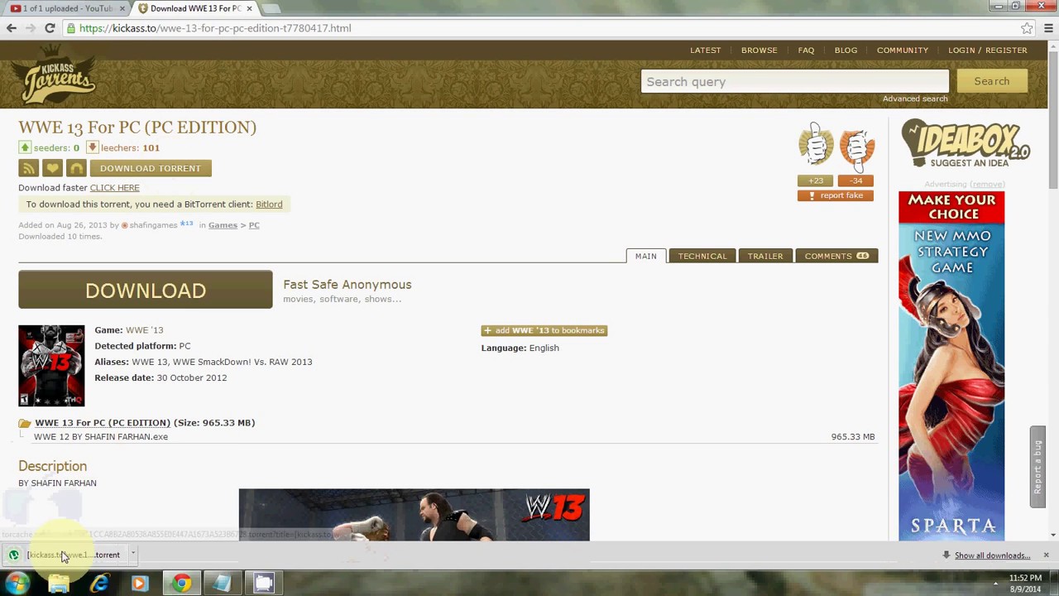
Task: Click the WWE 13 screenshot in description
Action: [414, 515]
